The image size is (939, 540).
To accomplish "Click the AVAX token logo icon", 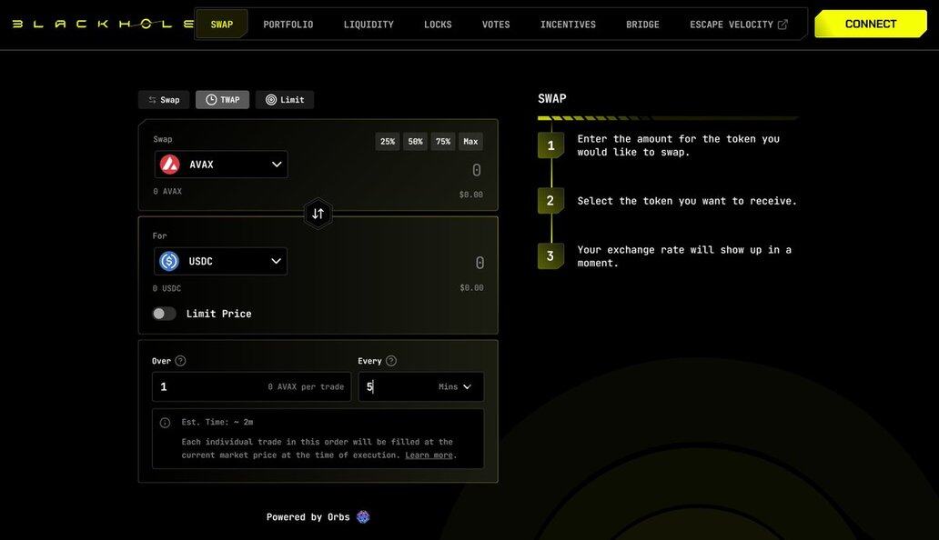I will pyautogui.click(x=170, y=165).
